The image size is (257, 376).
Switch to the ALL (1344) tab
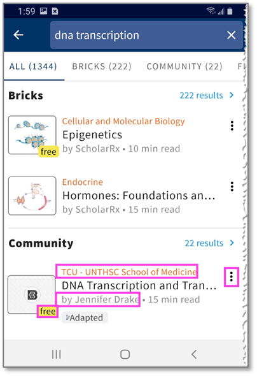tap(33, 66)
